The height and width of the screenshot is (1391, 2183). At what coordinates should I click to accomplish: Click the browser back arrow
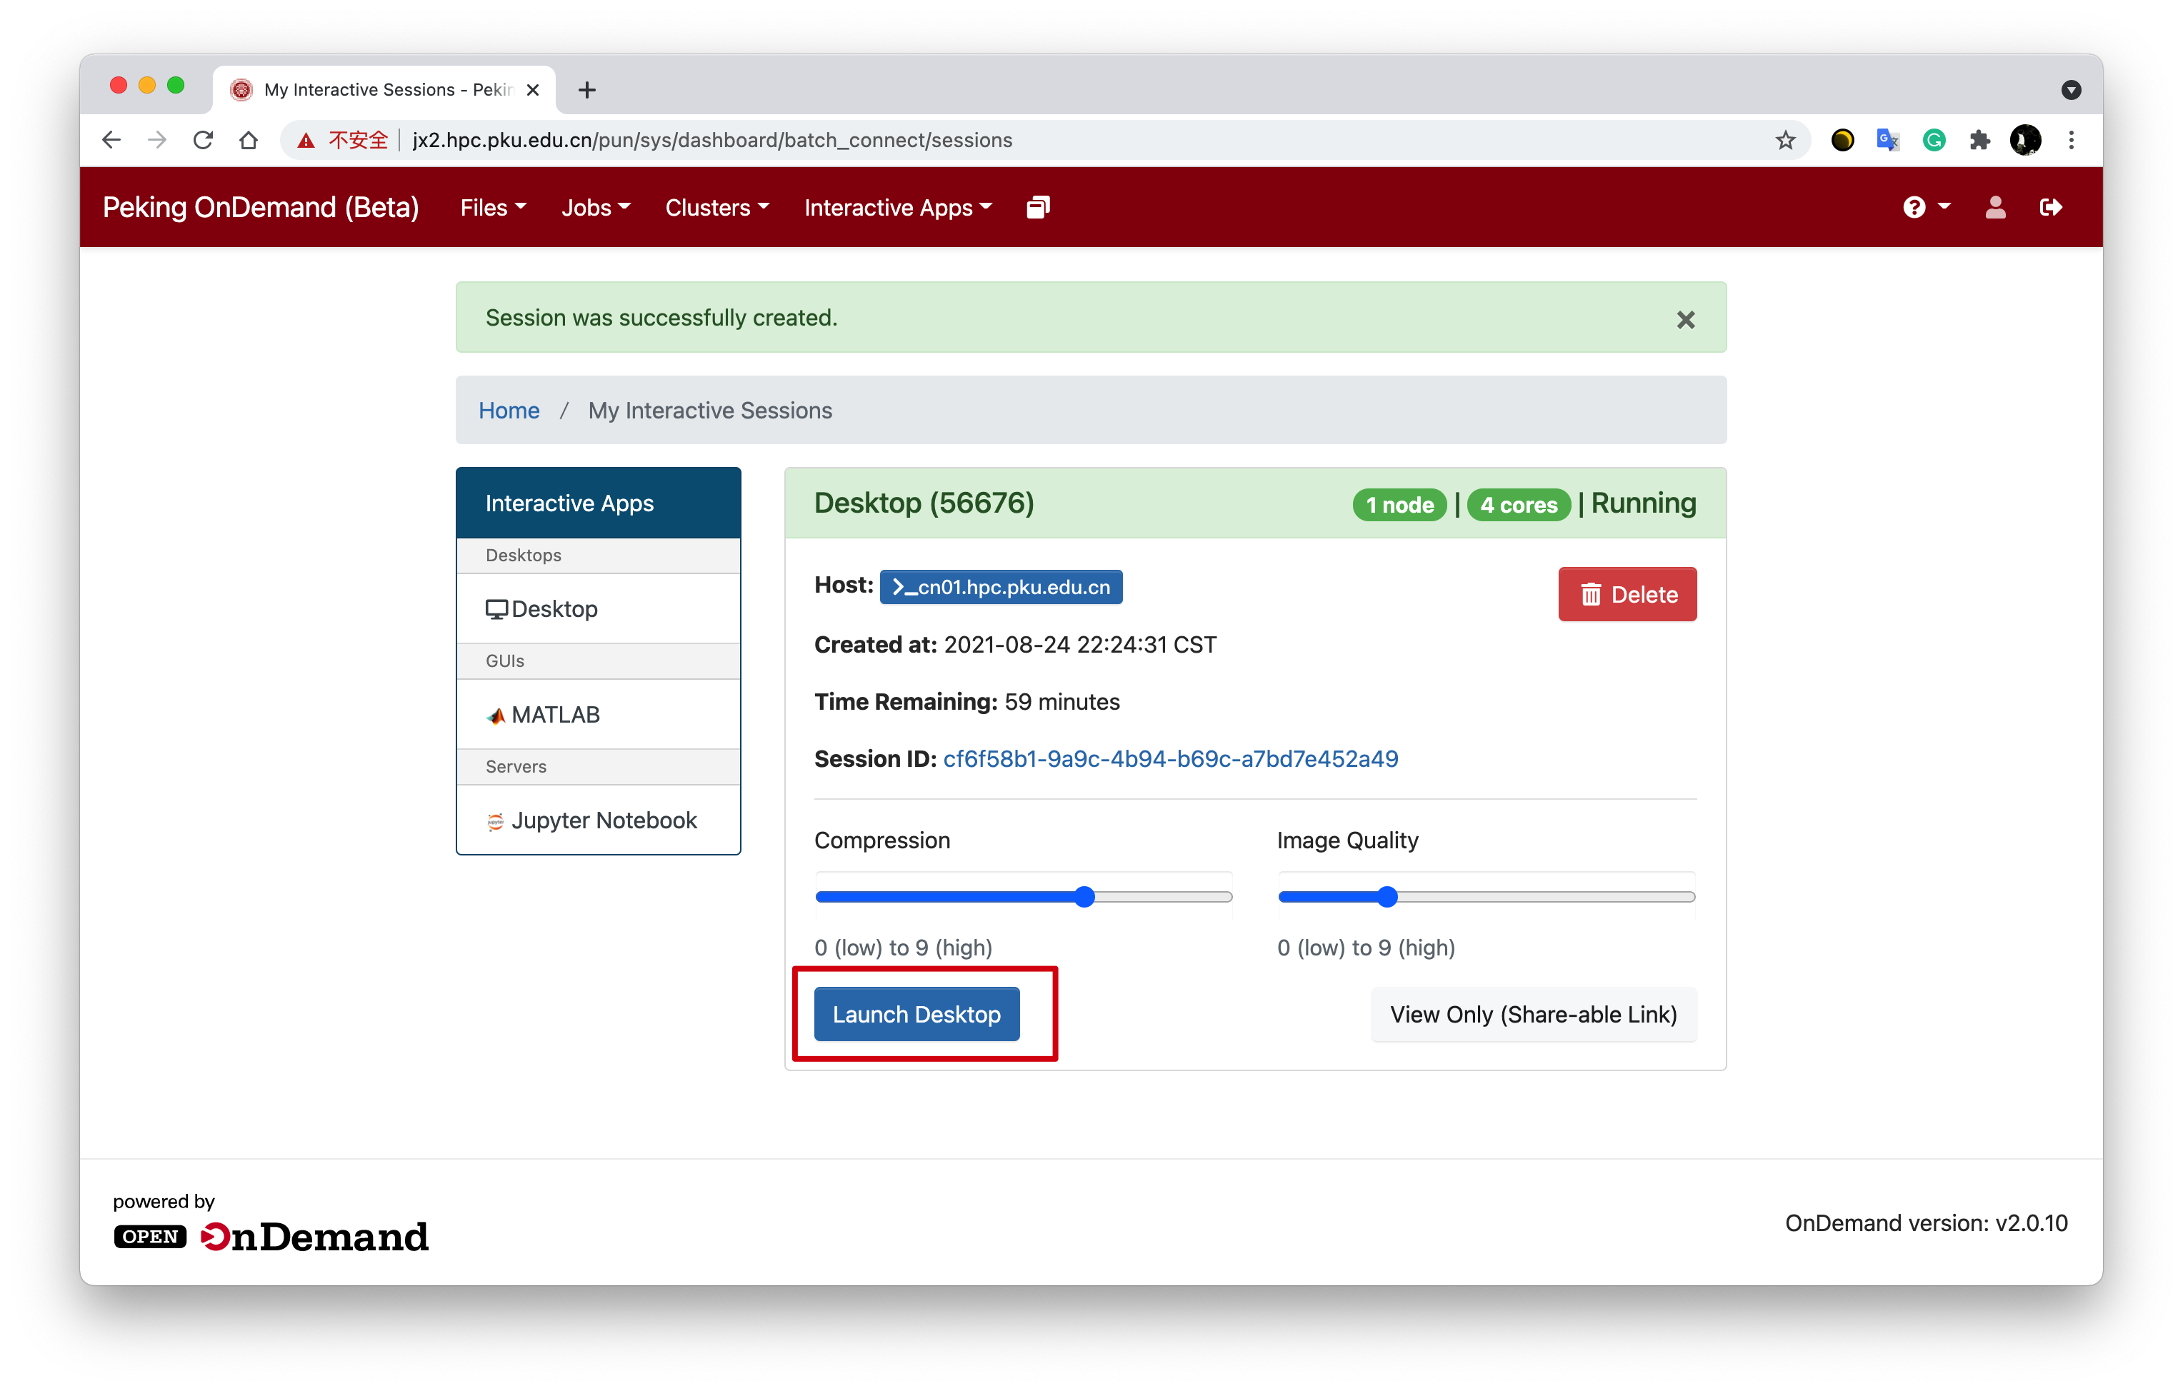[x=111, y=139]
